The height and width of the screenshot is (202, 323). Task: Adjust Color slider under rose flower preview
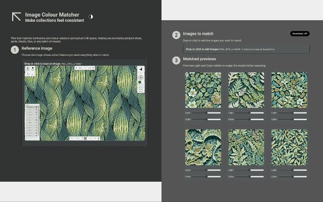tap(206, 119)
